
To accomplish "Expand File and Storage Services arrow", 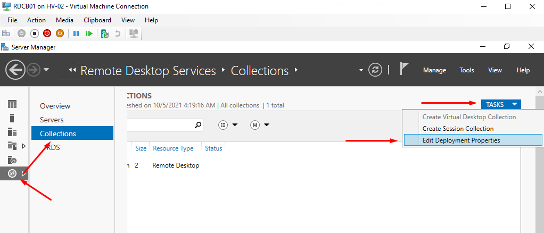I will (x=24, y=146).
